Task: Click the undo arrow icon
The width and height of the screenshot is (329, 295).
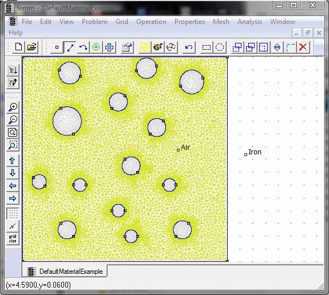Action: (x=189, y=47)
